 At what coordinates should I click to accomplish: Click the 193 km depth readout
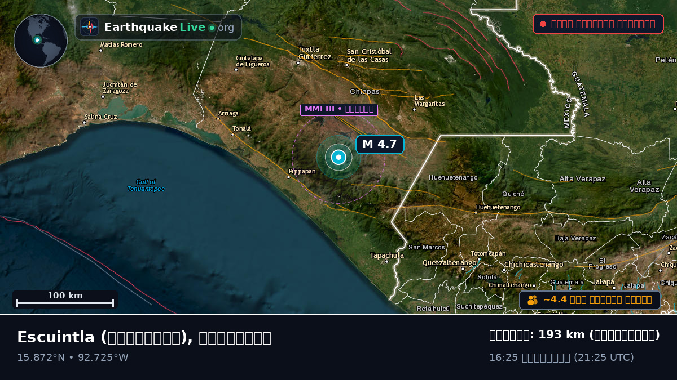pyautogui.click(x=574, y=335)
